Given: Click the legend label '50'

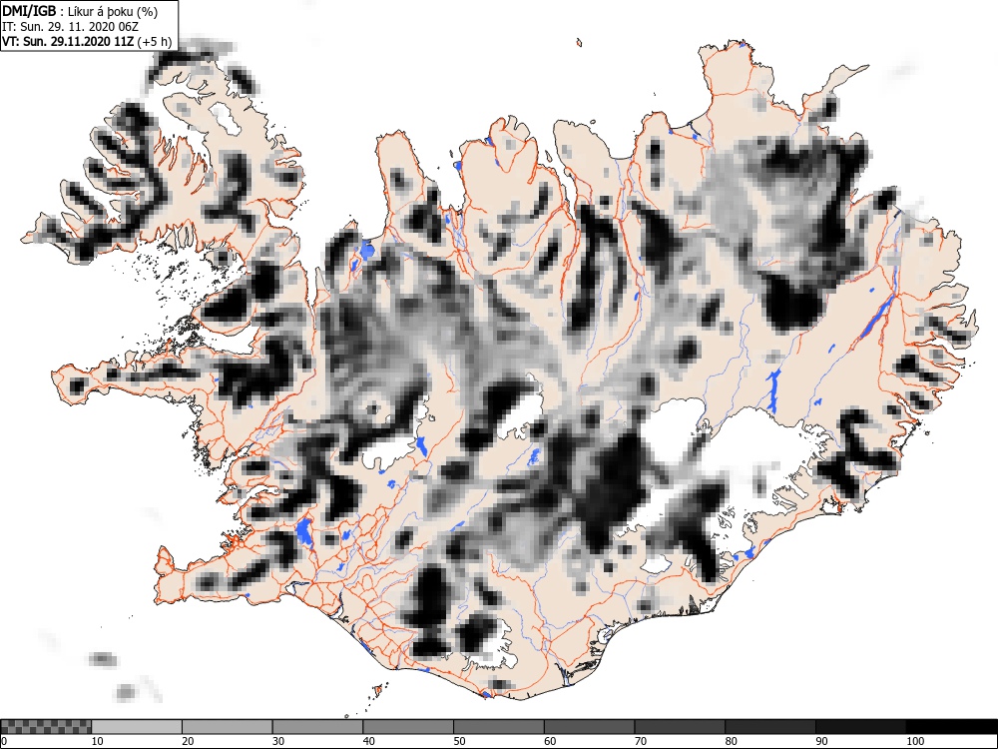Looking at the screenshot, I should 459,741.
